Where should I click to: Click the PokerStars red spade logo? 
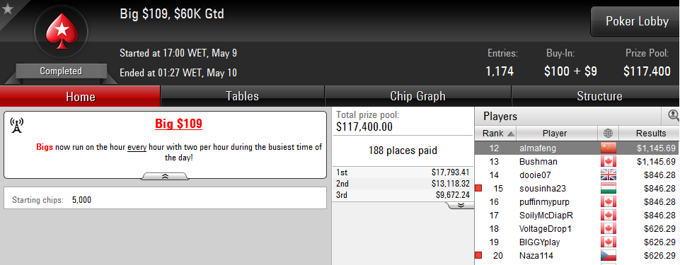tap(61, 31)
